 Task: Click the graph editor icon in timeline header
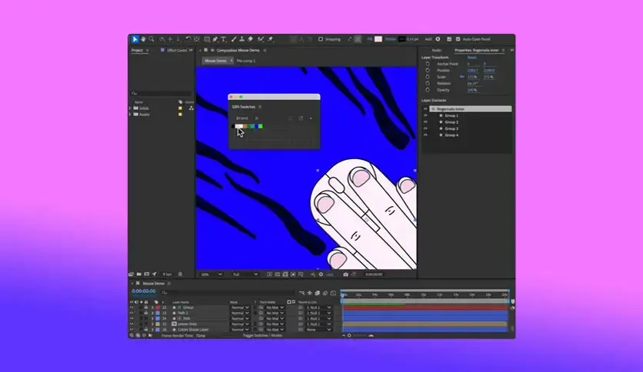pos(333,293)
